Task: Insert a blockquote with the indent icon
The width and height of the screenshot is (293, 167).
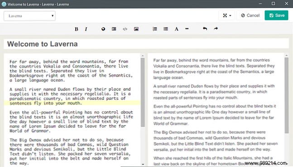Action: click(x=114, y=29)
